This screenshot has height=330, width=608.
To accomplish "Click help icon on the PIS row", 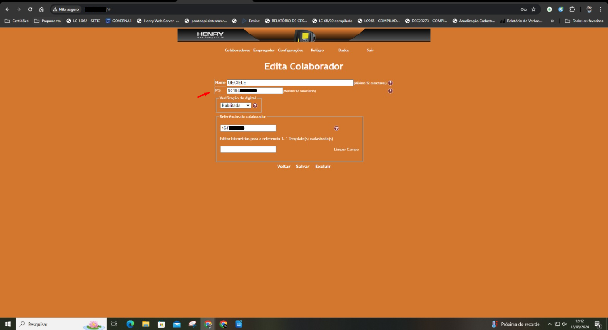I will (390, 91).
